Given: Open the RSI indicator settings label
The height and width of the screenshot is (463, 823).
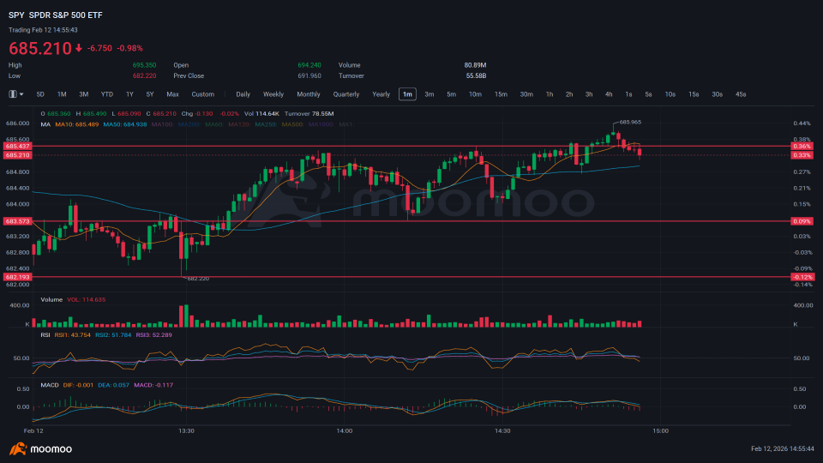Looking at the screenshot, I should point(45,335).
